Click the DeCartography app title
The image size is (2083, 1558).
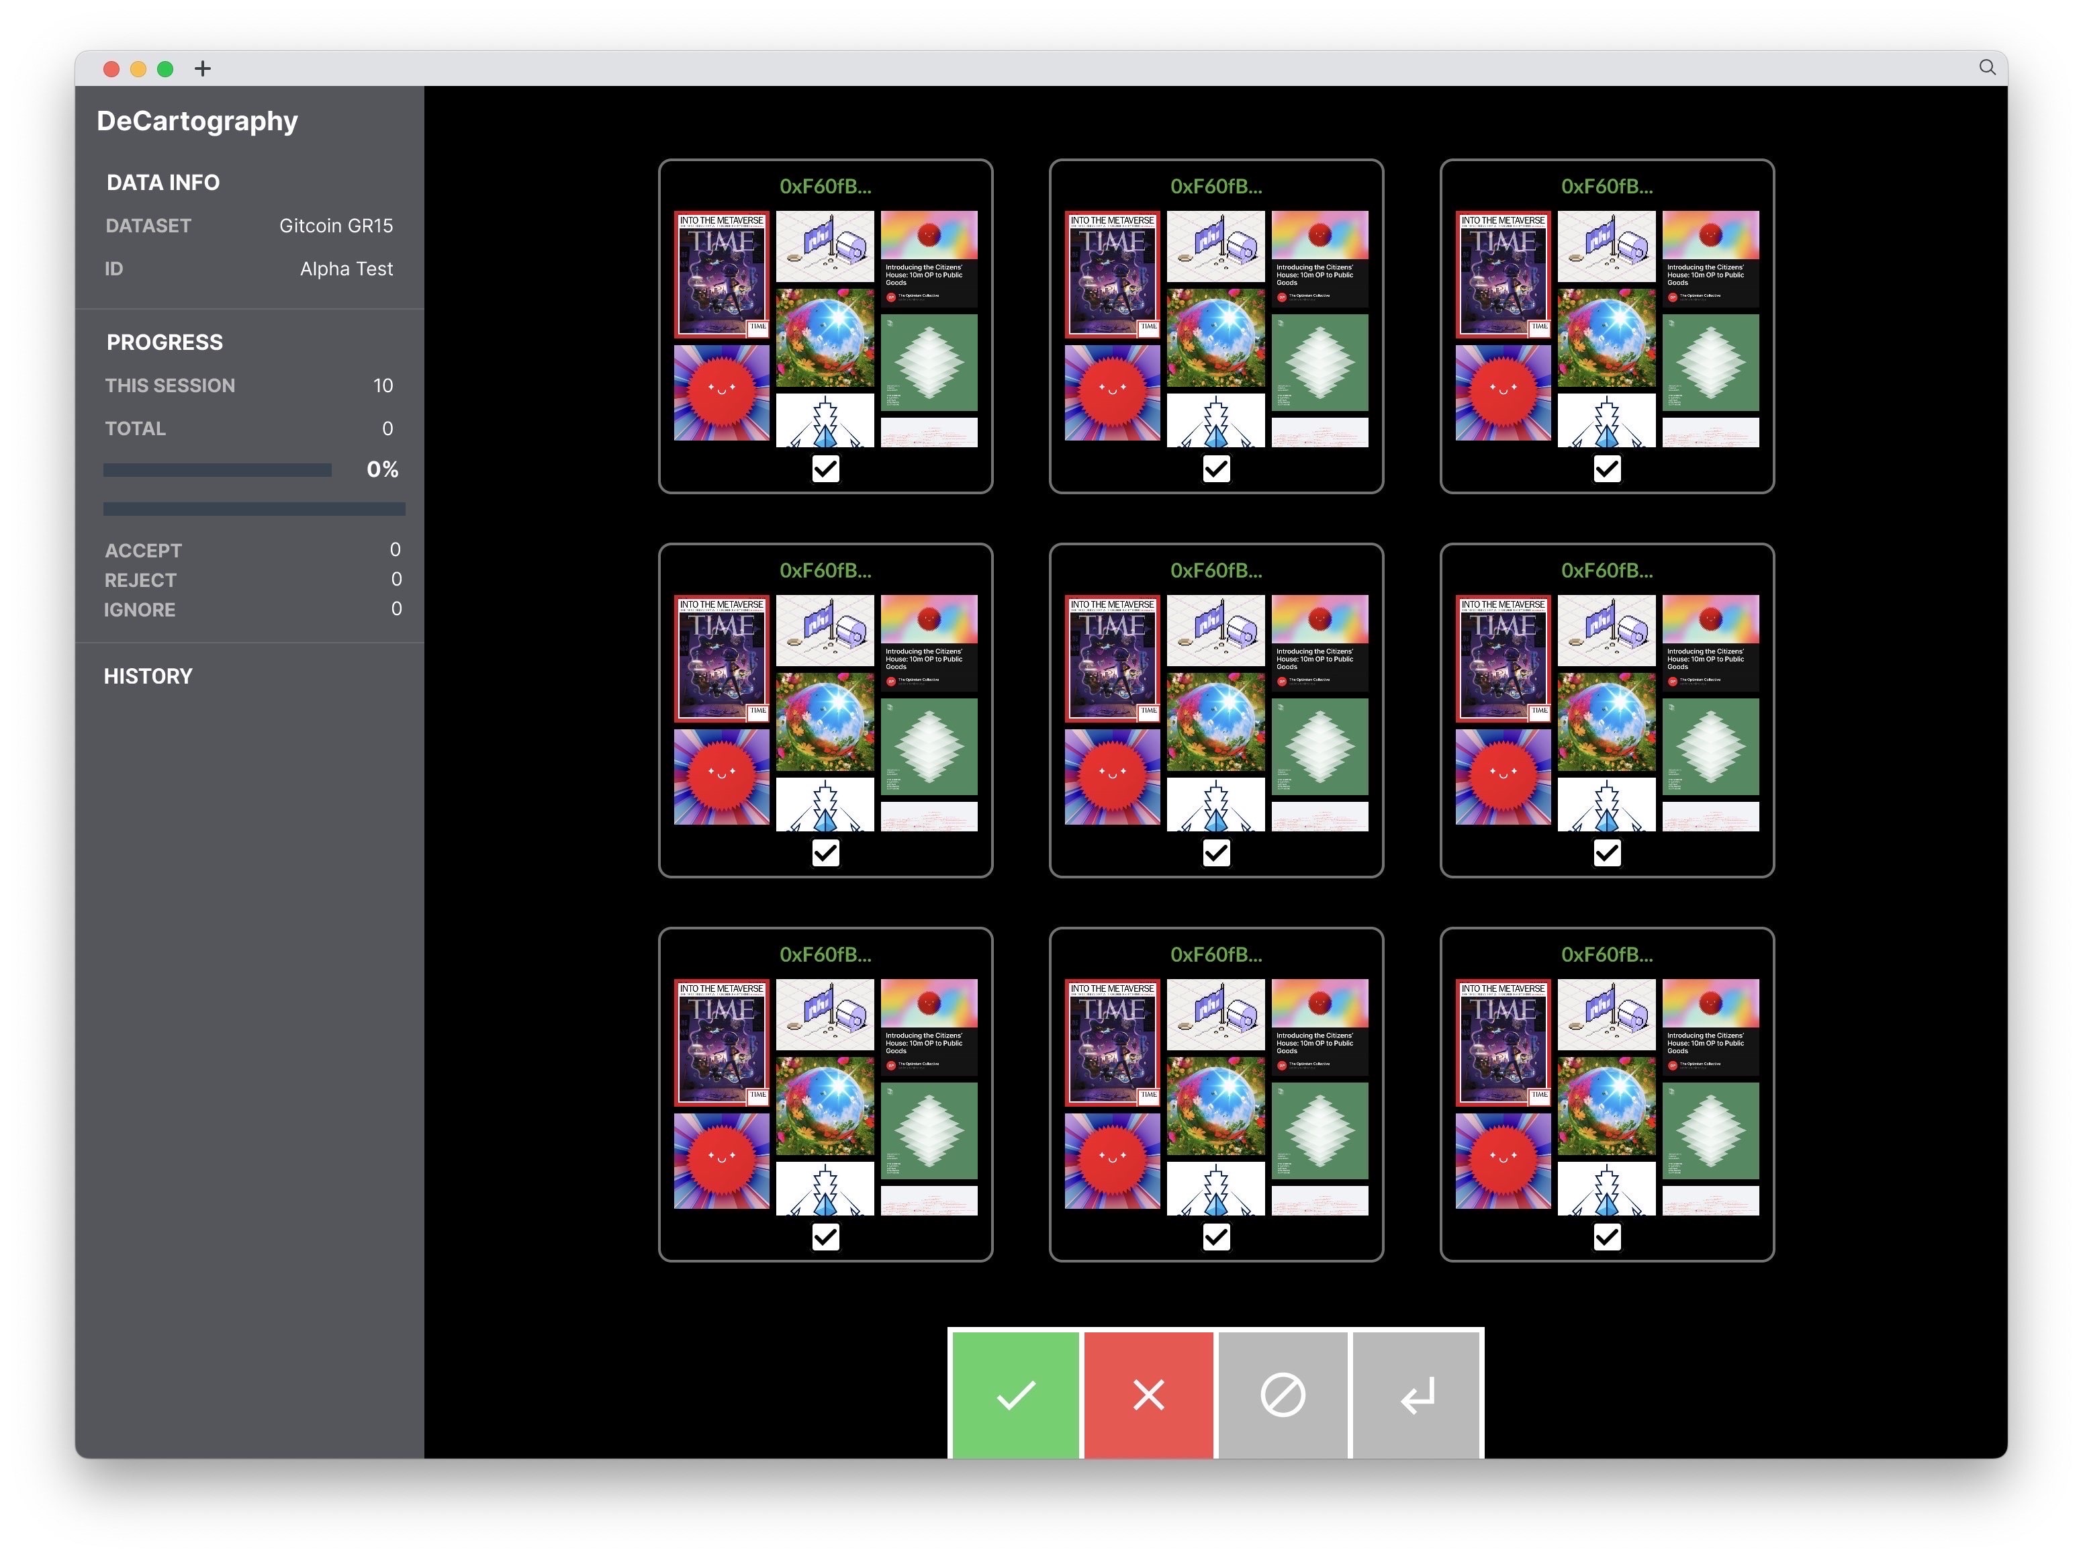click(199, 120)
